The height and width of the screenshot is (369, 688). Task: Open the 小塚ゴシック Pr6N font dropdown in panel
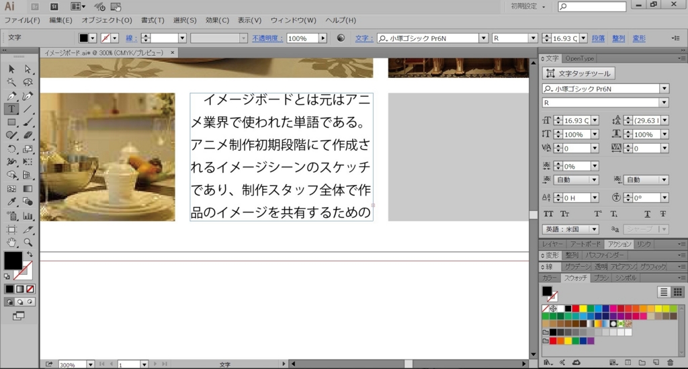(664, 89)
